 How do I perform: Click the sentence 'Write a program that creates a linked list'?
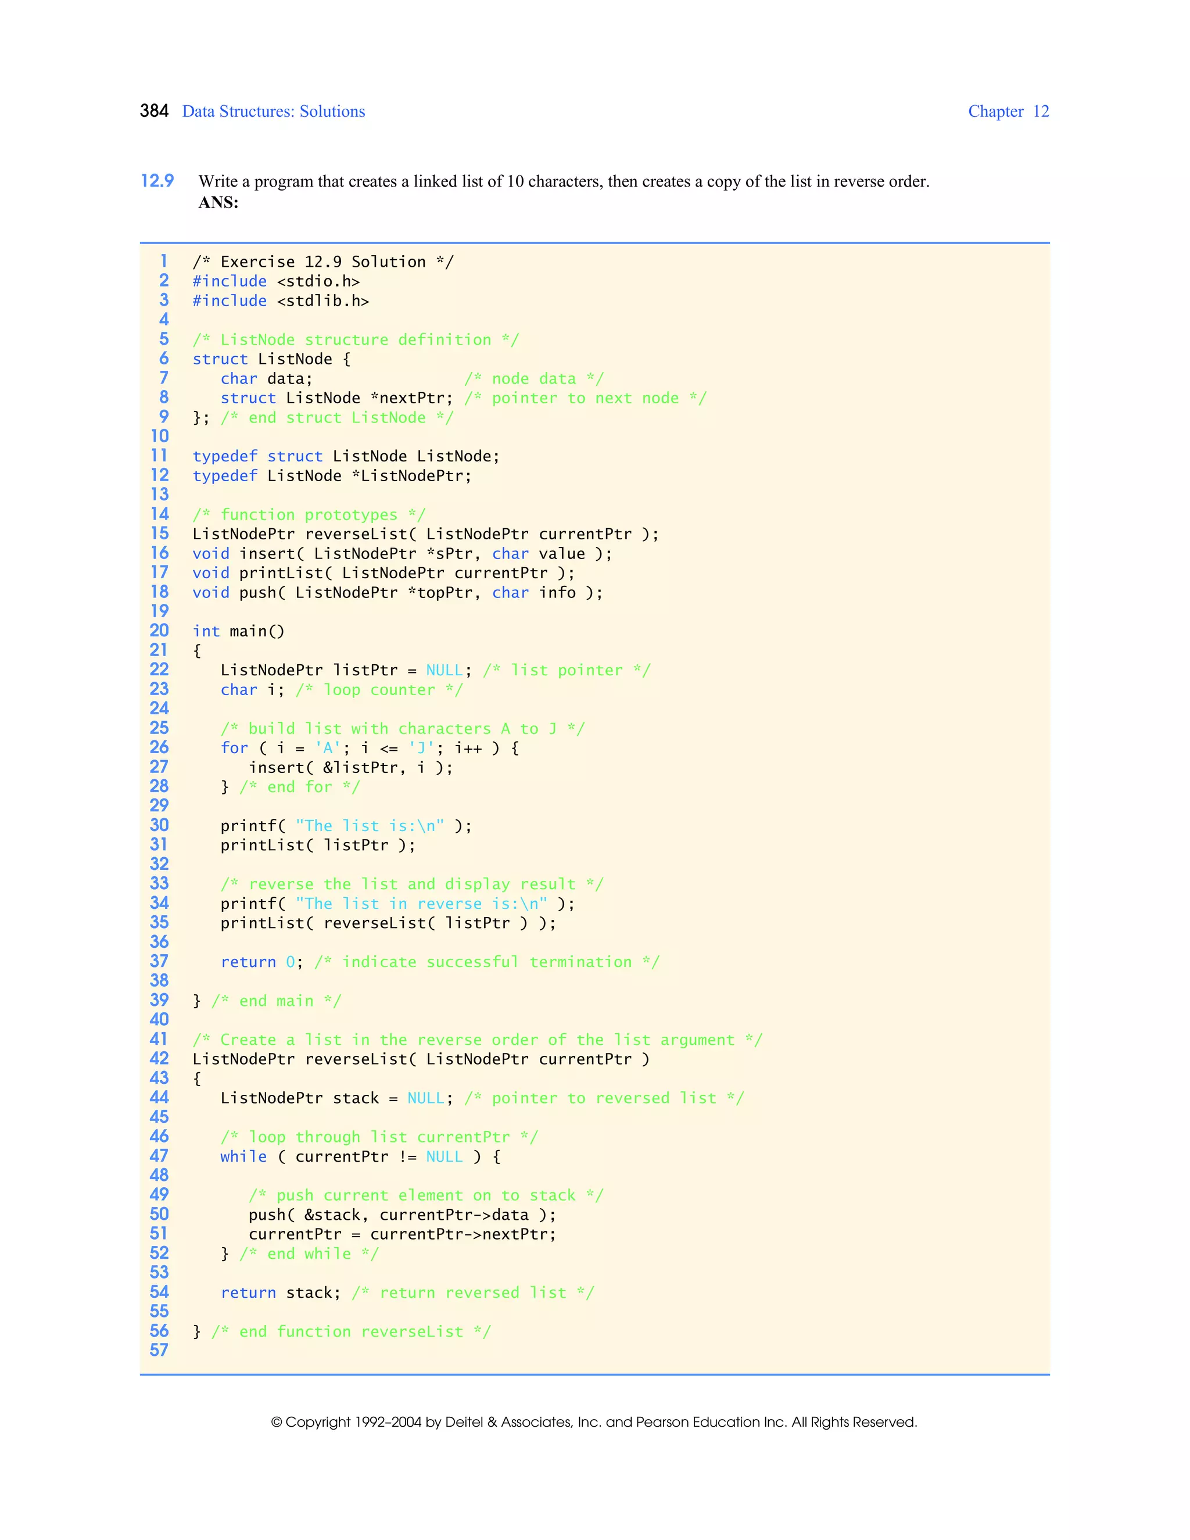coord(564,181)
